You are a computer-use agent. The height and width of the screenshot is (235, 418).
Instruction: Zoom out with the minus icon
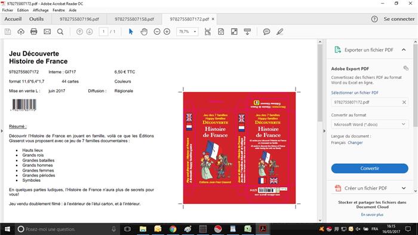[x=157, y=32]
